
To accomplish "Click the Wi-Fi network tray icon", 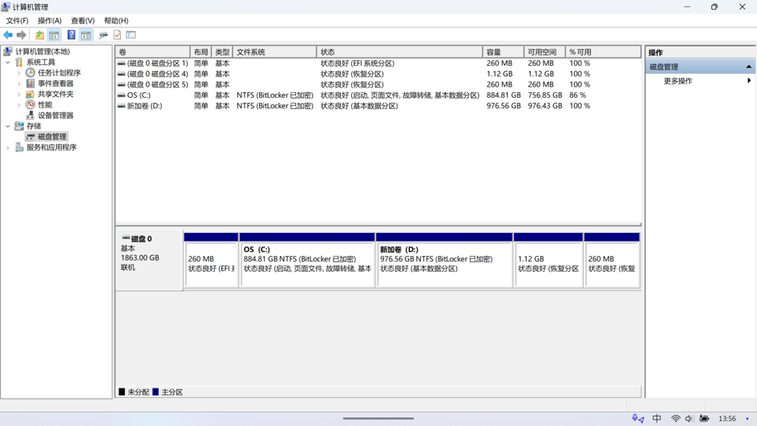I will 676,418.
